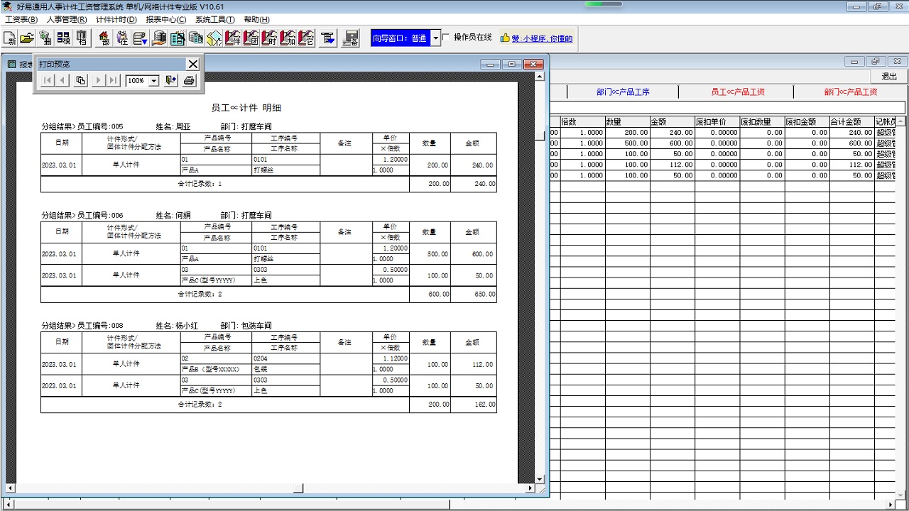
Task: Click the hourly work (时) icon
Action: pos(270,38)
